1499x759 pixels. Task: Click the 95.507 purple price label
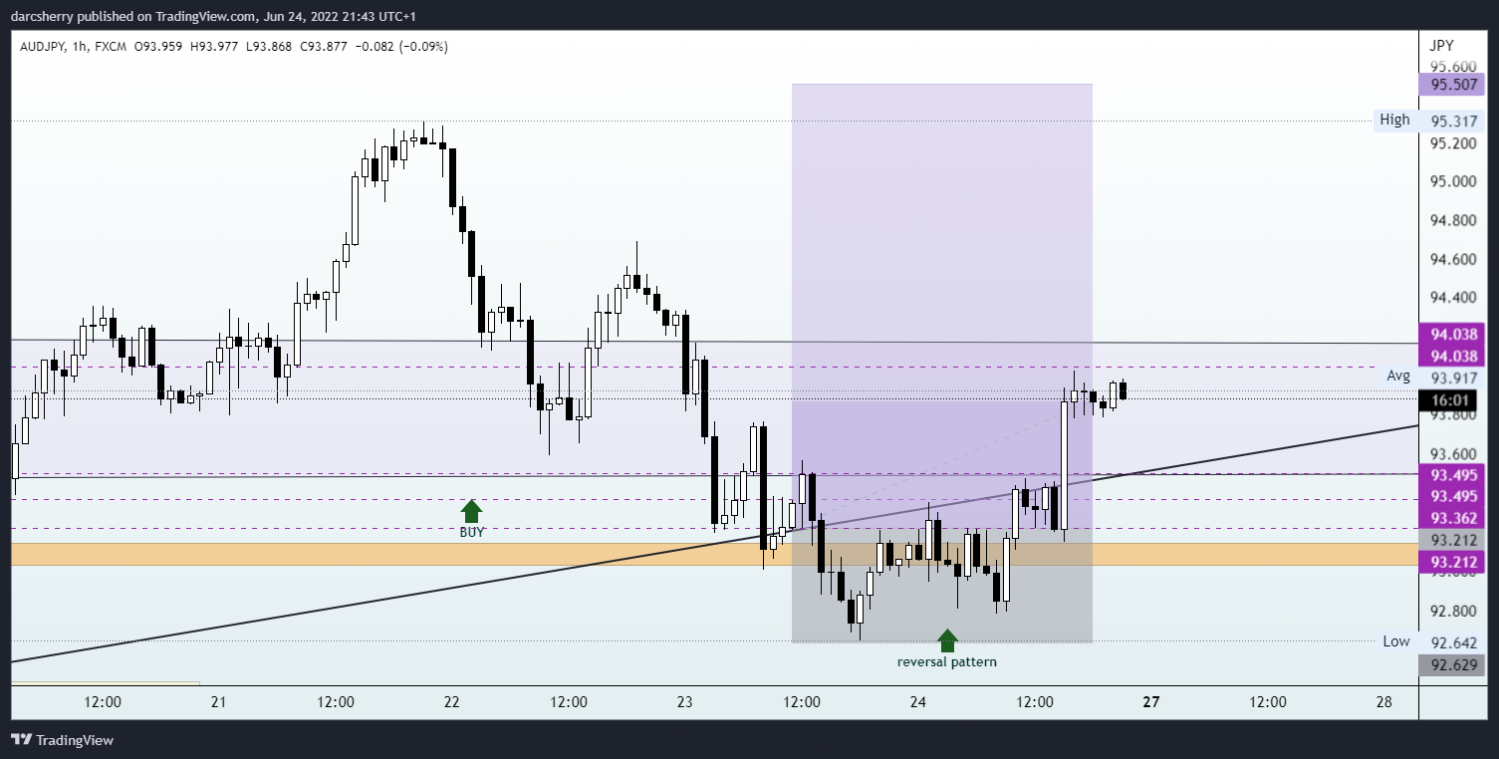tap(1452, 85)
